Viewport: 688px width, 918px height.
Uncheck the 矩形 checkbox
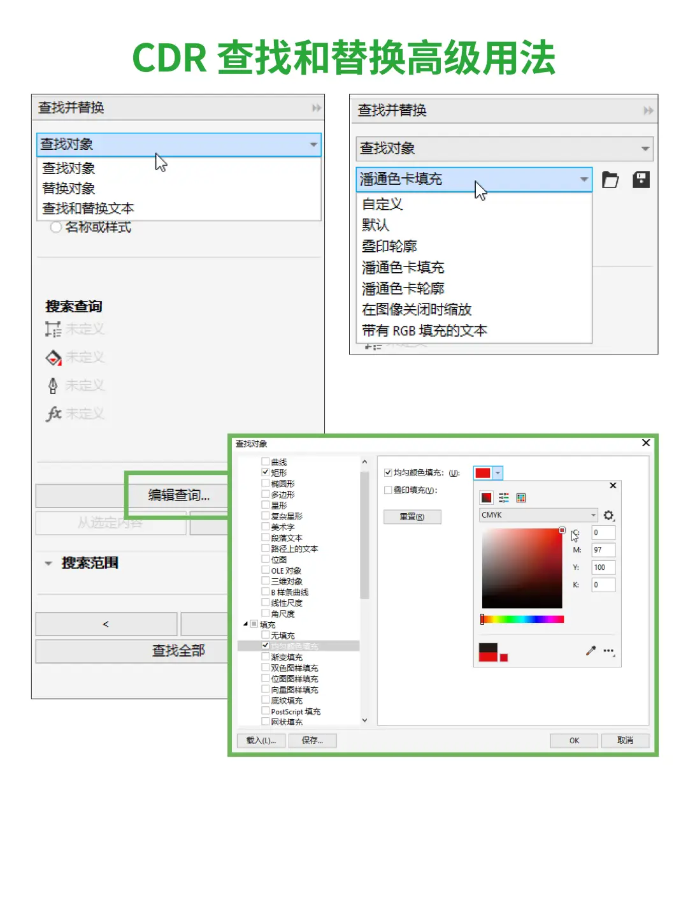pos(266,472)
